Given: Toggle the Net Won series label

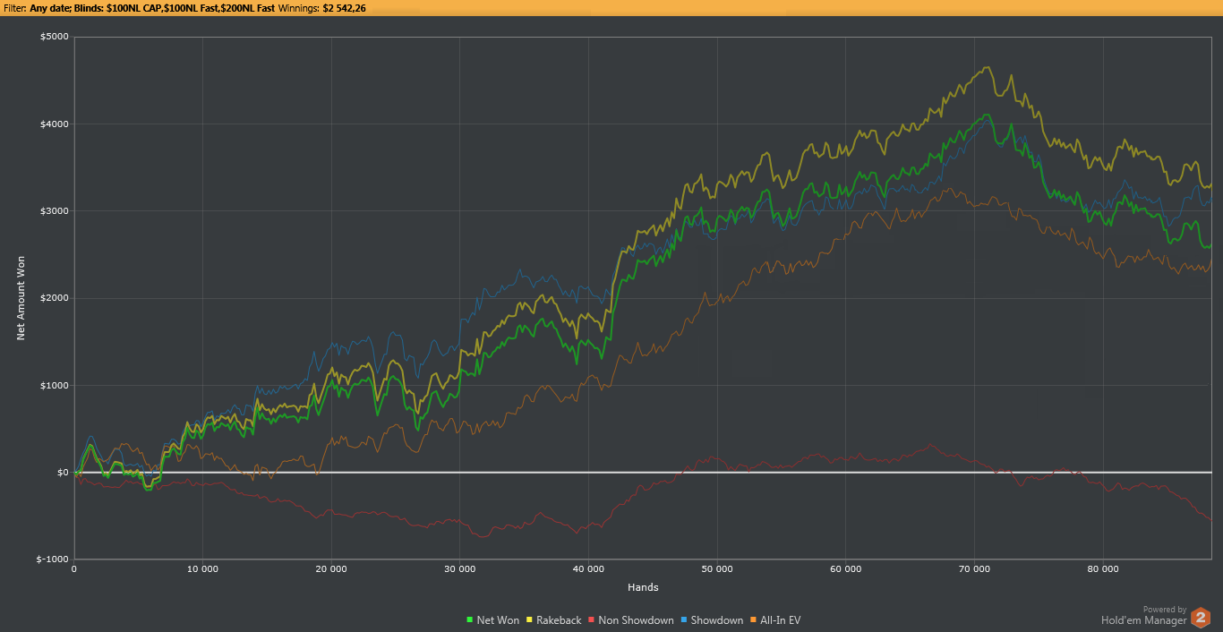Looking at the screenshot, I should (498, 620).
